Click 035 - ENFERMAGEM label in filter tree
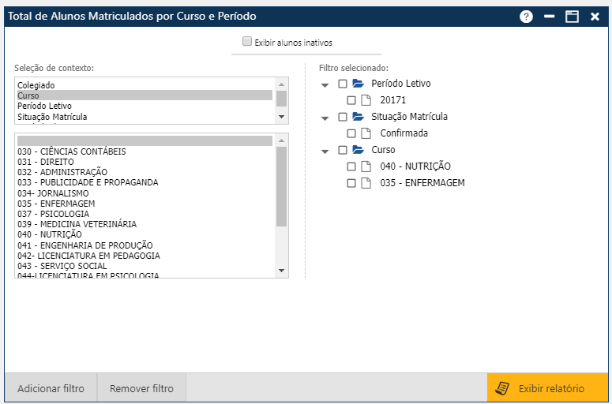 pos(422,183)
